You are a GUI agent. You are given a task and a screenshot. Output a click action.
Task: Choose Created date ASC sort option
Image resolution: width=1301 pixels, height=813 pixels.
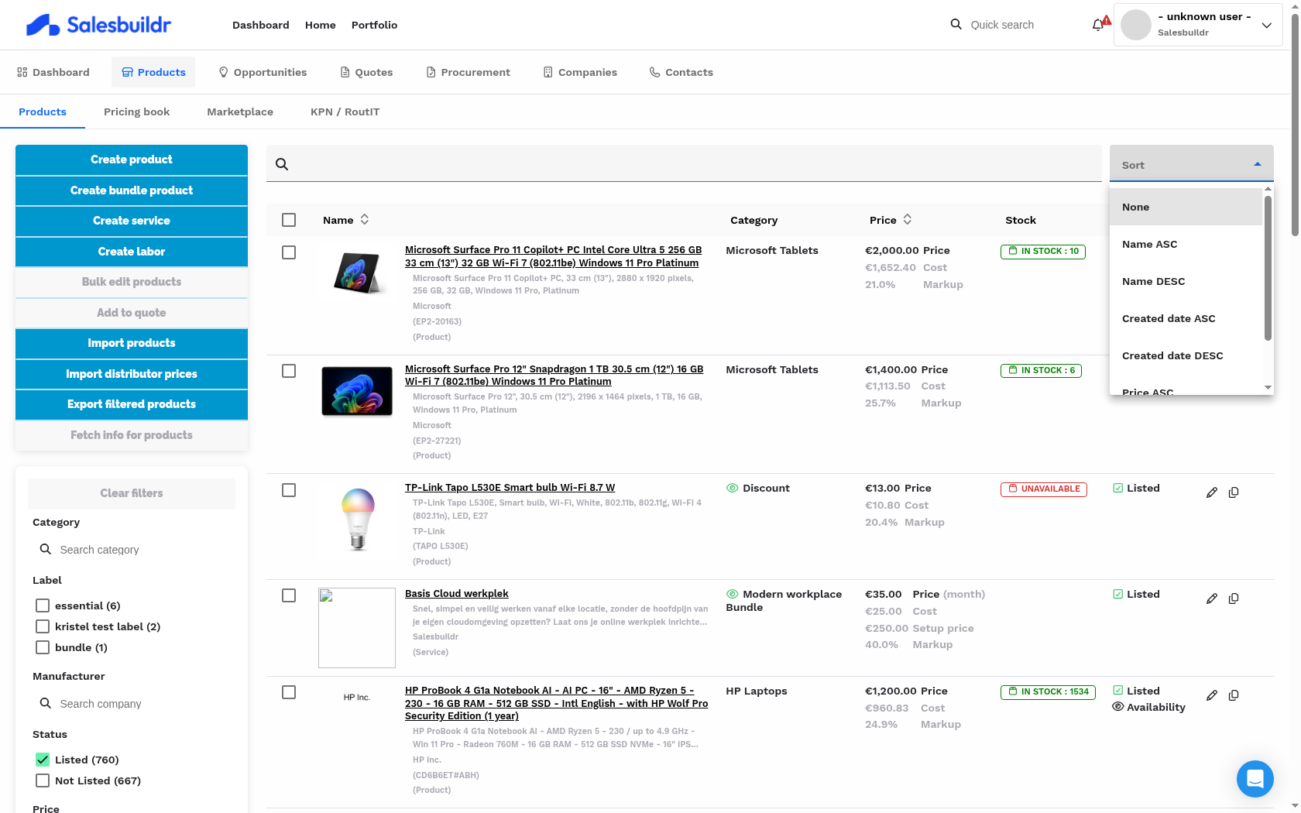tap(1186, 318)
